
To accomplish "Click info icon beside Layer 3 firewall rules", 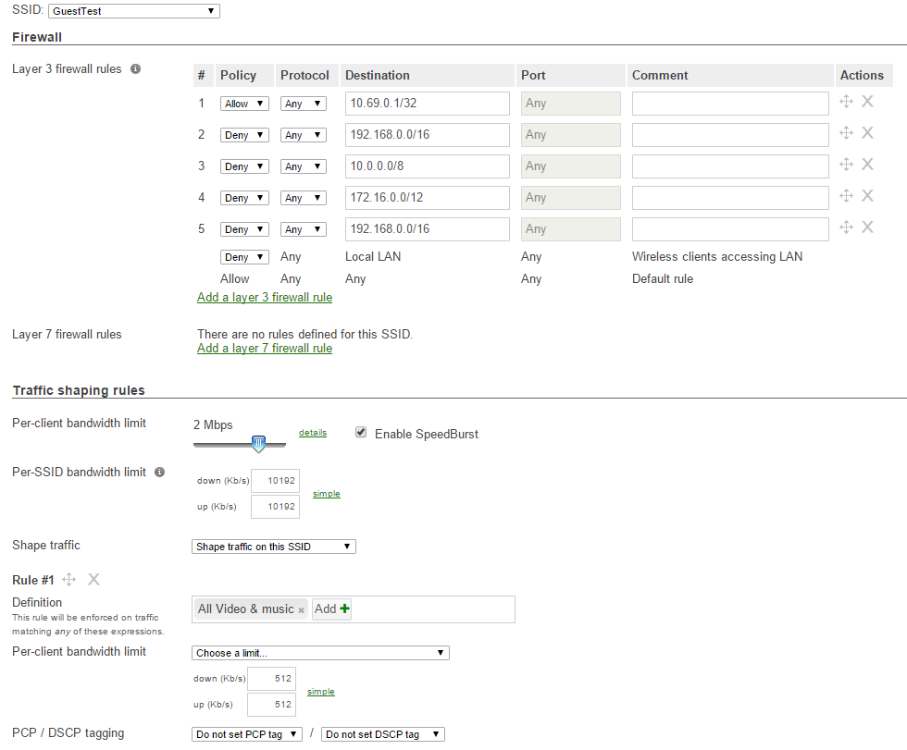I will point(135,69).
